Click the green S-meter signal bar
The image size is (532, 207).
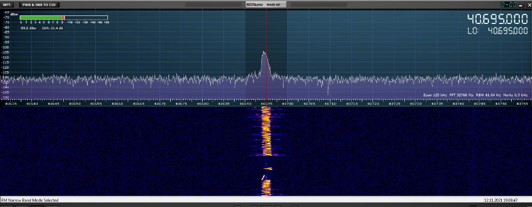pyautogui.click(x=41, y=18)
